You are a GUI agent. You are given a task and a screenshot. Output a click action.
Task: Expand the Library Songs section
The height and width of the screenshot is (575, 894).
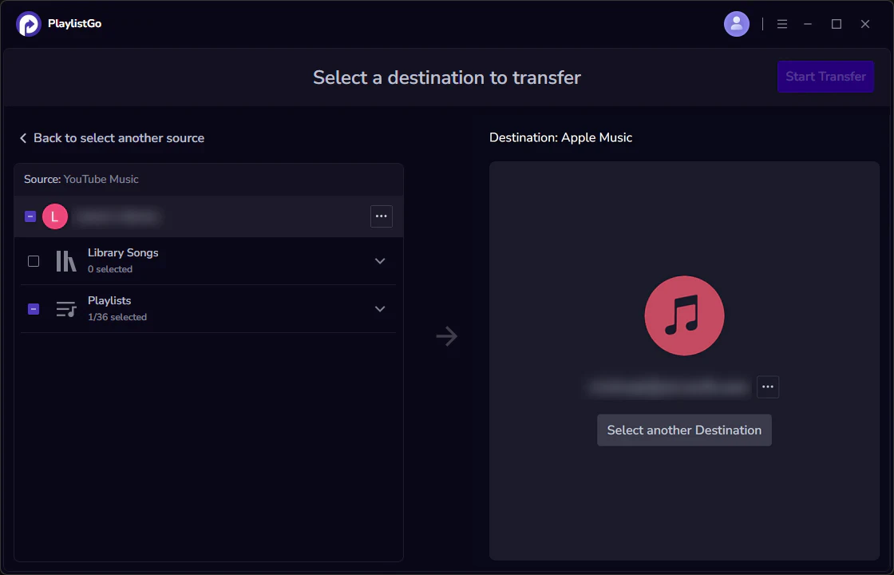coord(380,260)
